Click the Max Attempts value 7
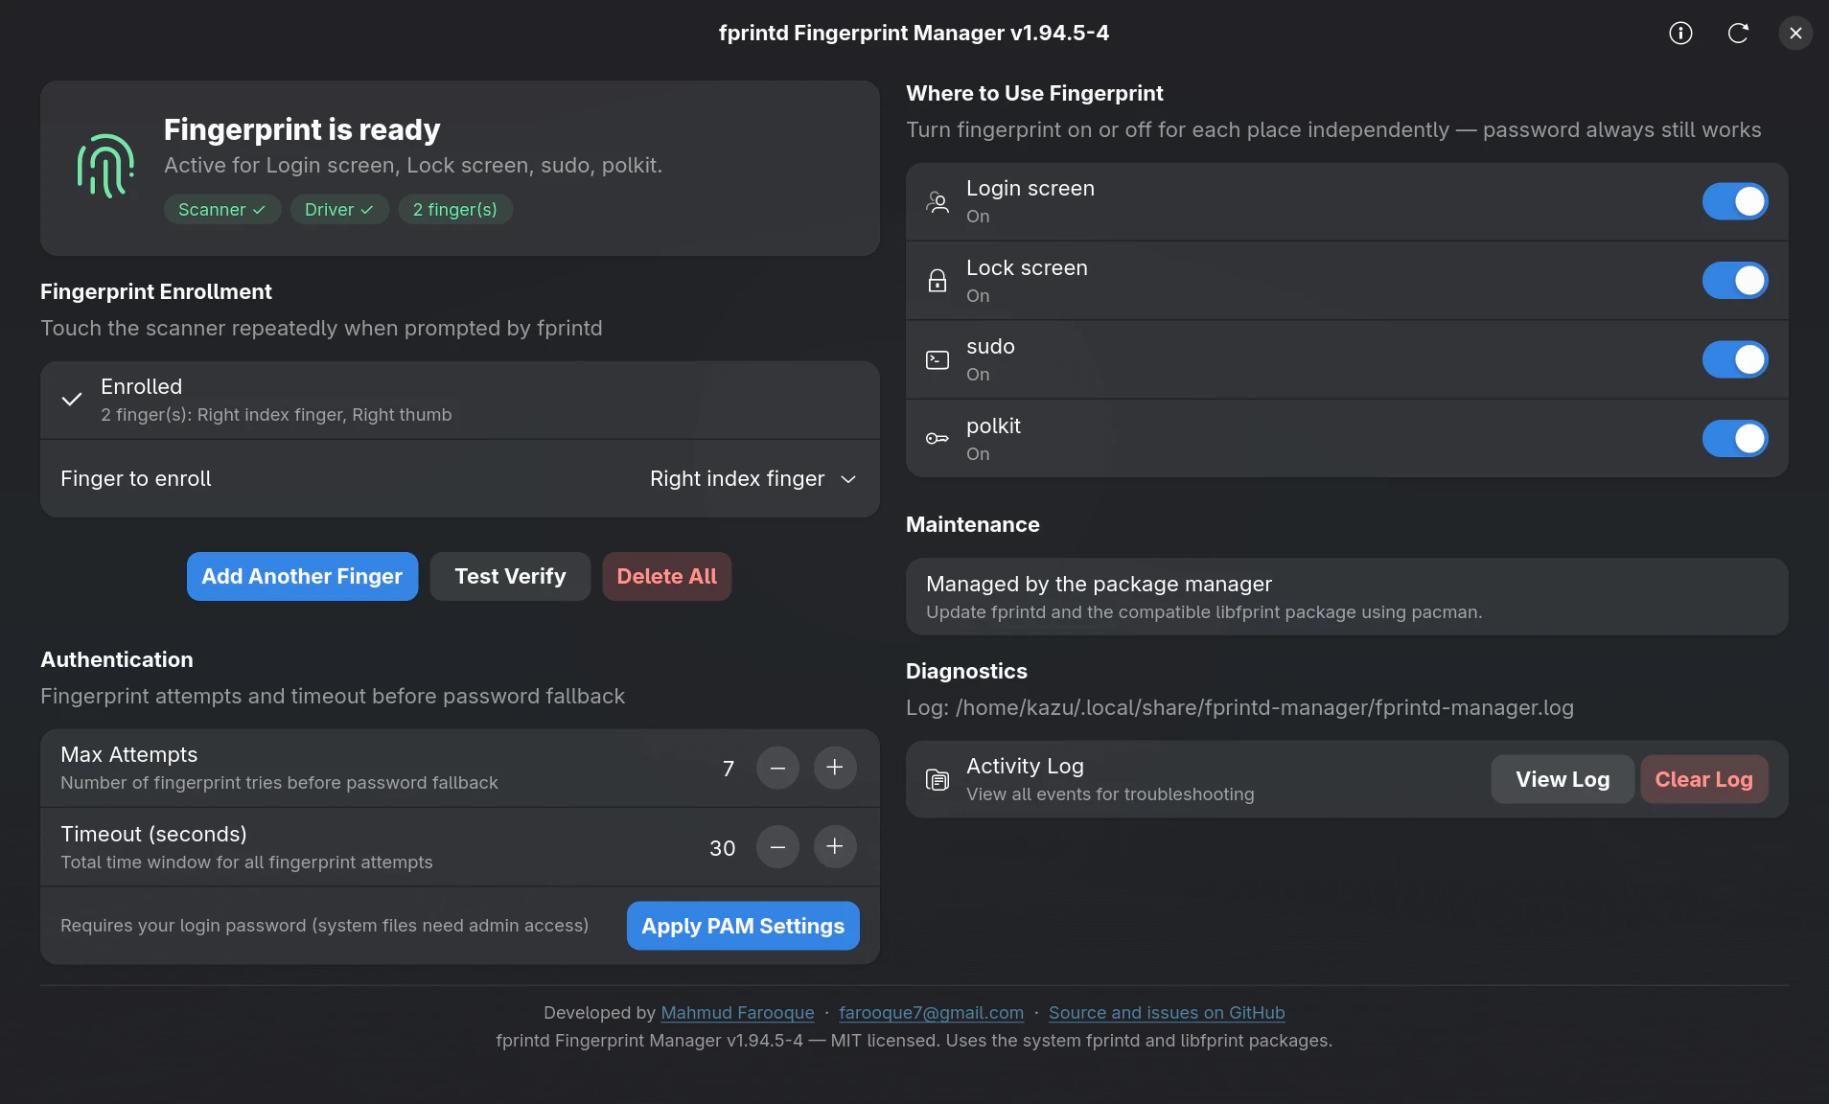1829x1104 pixels. pyautogui.click(x=729, y=769)
